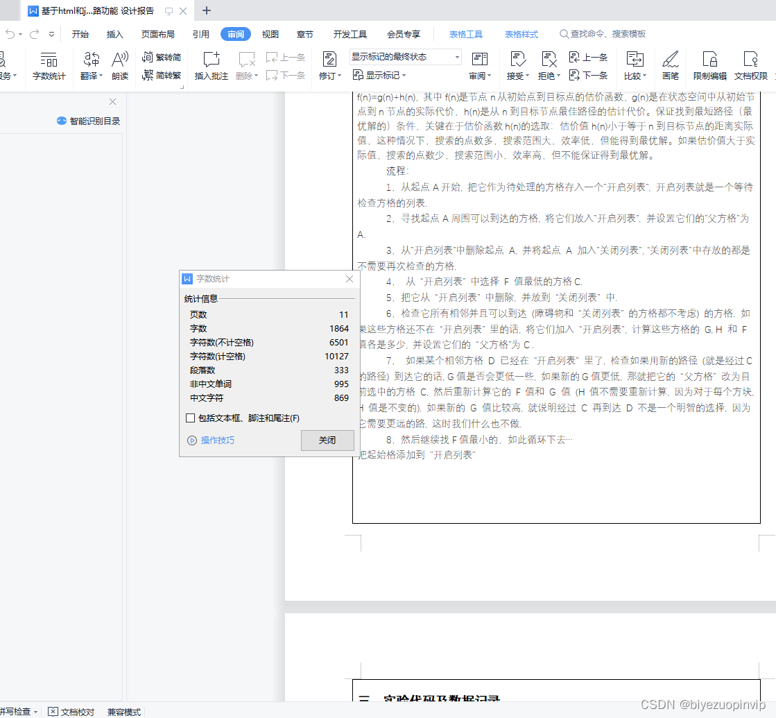Select the 画笔 pen tool
Viewport: 776px width, 718px height.
coord(671,66)
